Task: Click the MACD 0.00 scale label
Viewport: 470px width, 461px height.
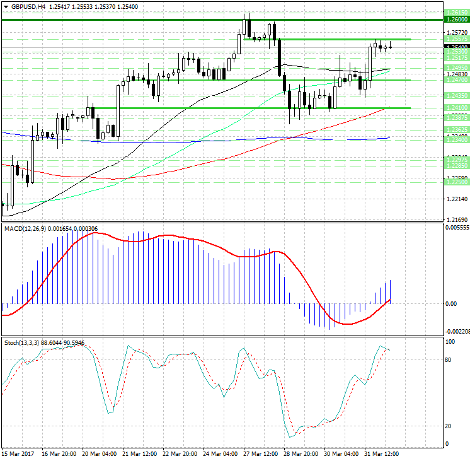Action: 452,304
